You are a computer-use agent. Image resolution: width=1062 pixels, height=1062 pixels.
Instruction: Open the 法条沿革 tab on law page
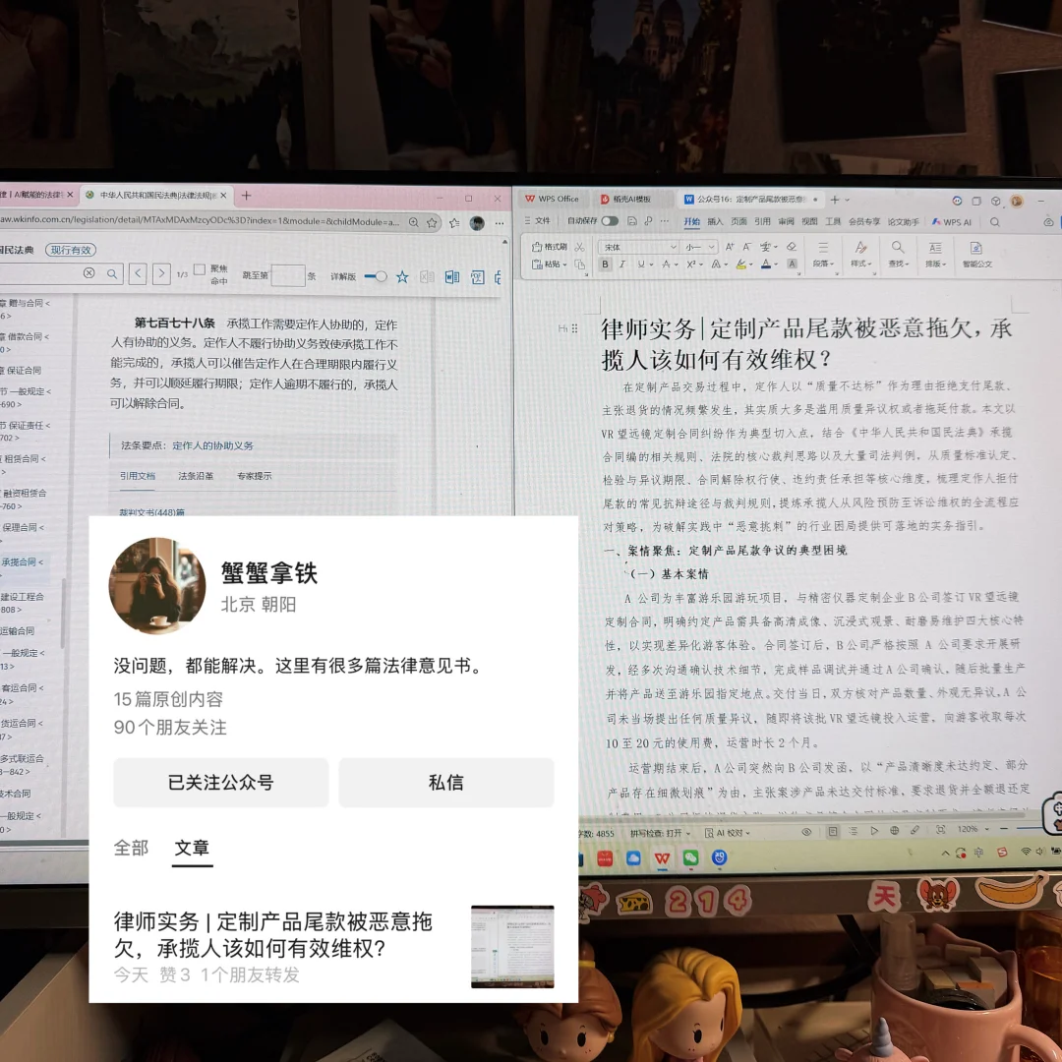click(x=196, y=476)
